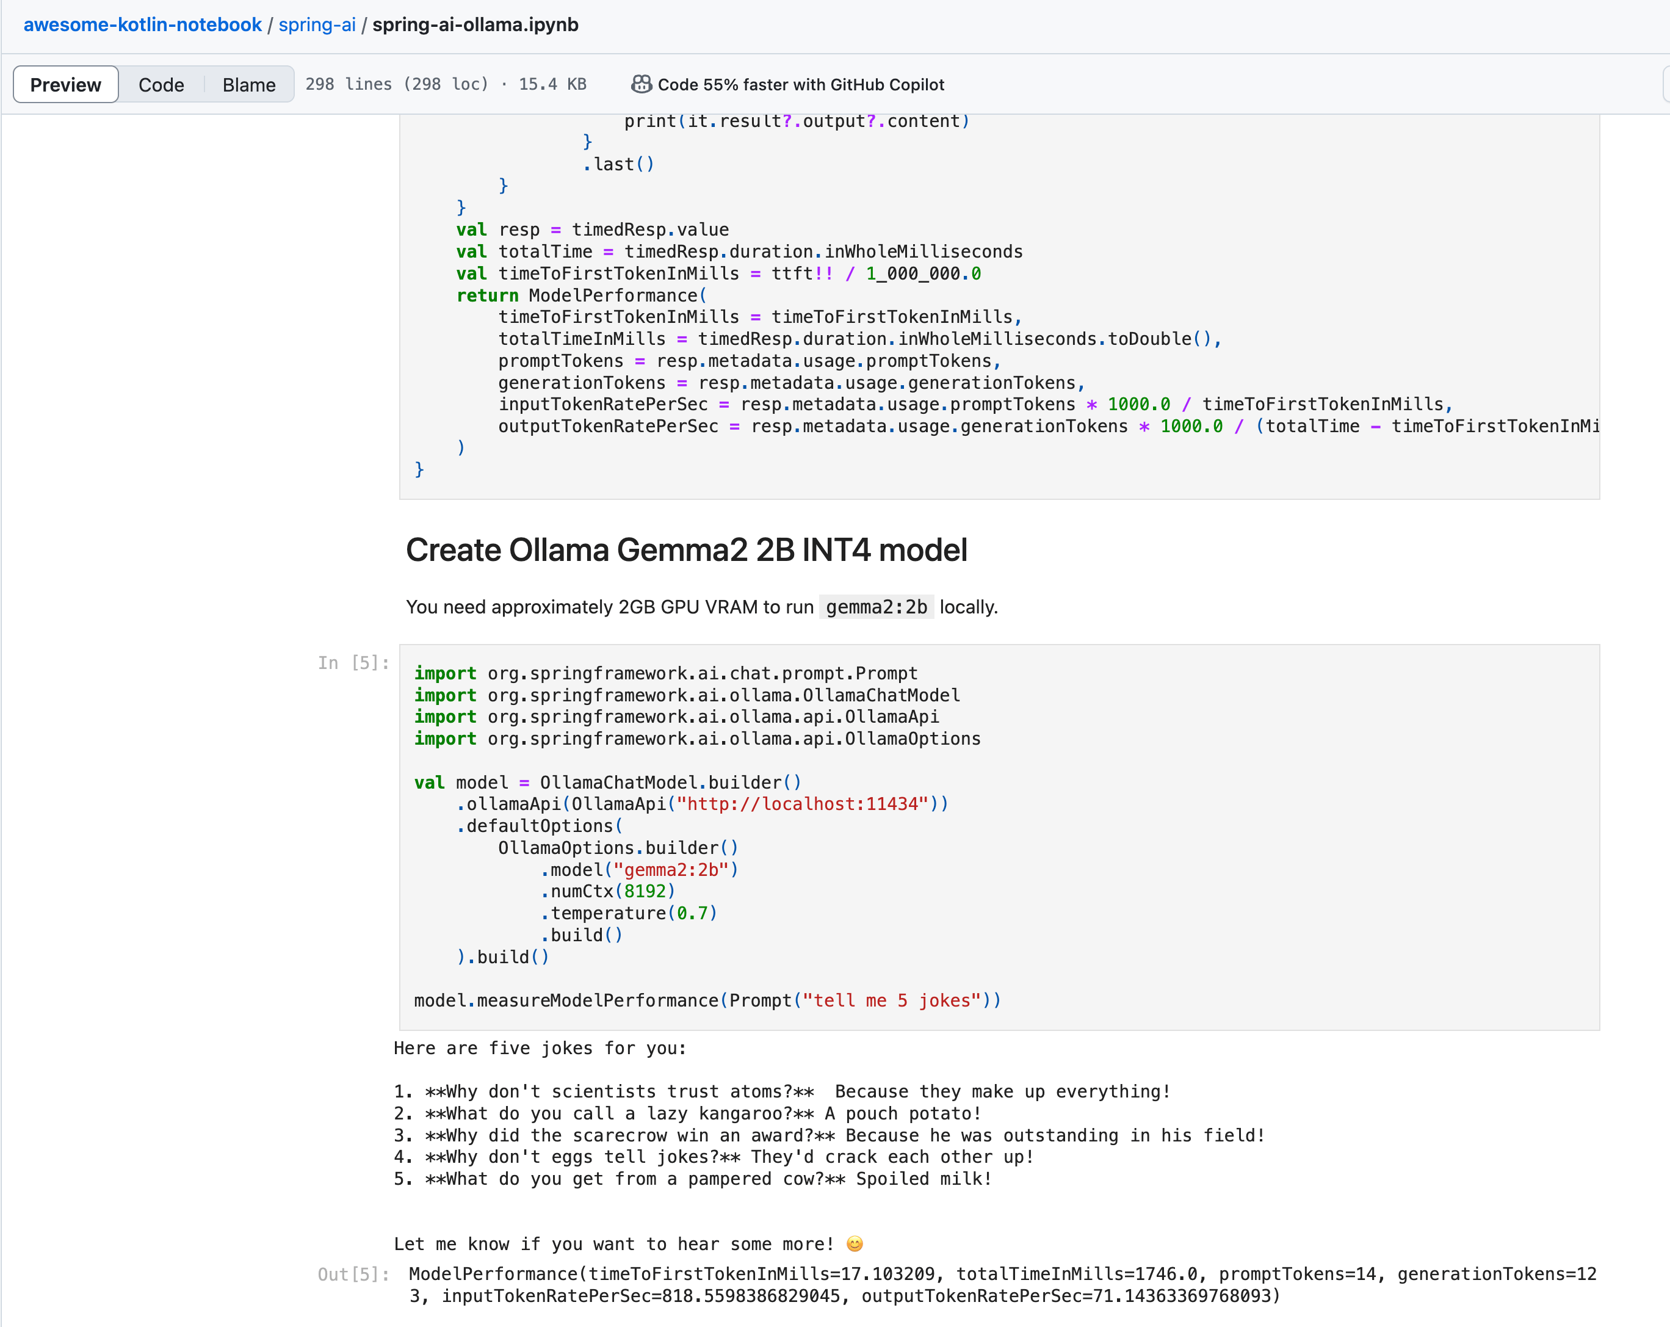1670x1327 pixels.
Task: Switch to the Code tab
Action: pos(161,84)
